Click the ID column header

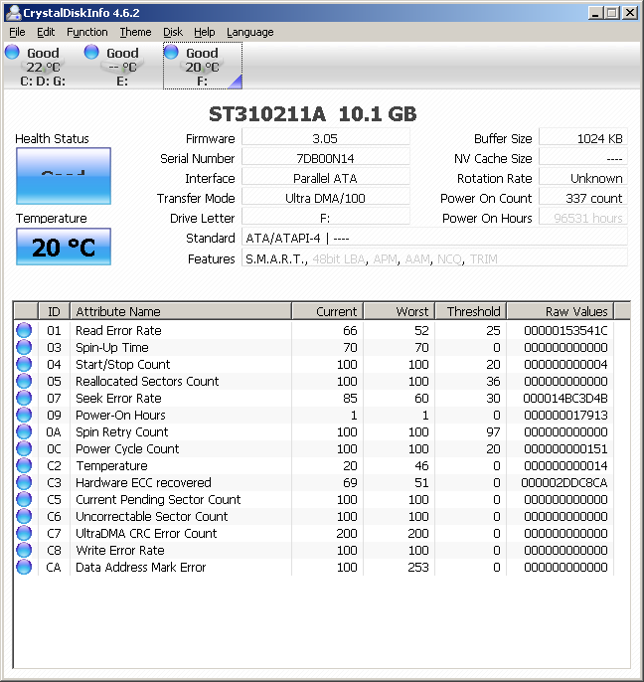pos(55,311)
